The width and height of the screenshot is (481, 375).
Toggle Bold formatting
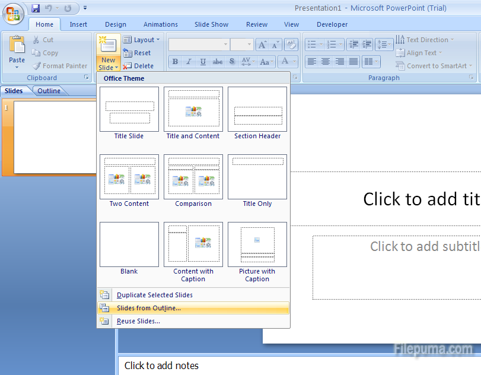(x=175, y=61)
